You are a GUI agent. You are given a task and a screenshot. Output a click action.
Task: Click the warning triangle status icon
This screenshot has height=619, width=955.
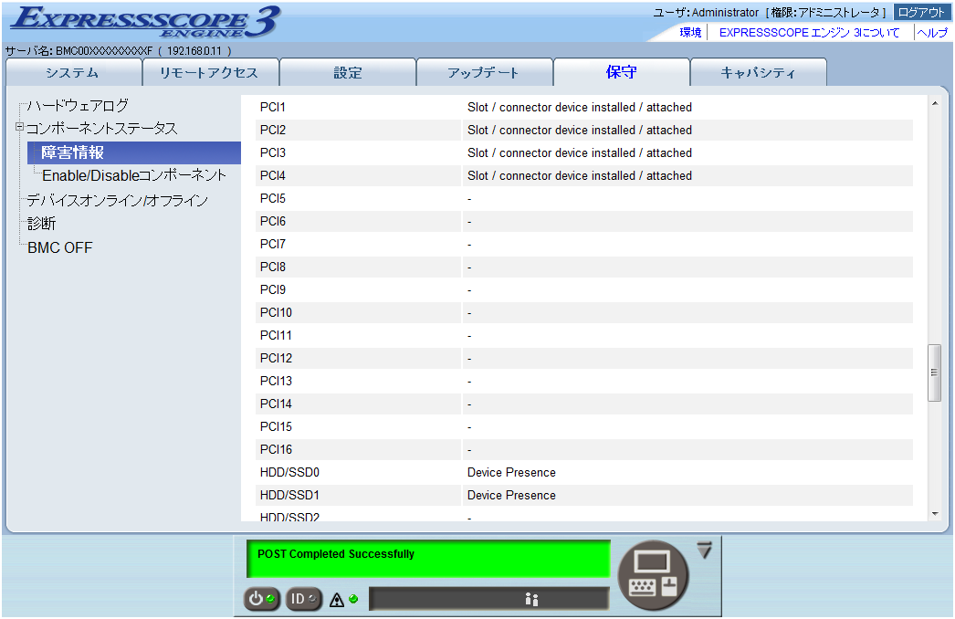[x=337, y=600]
